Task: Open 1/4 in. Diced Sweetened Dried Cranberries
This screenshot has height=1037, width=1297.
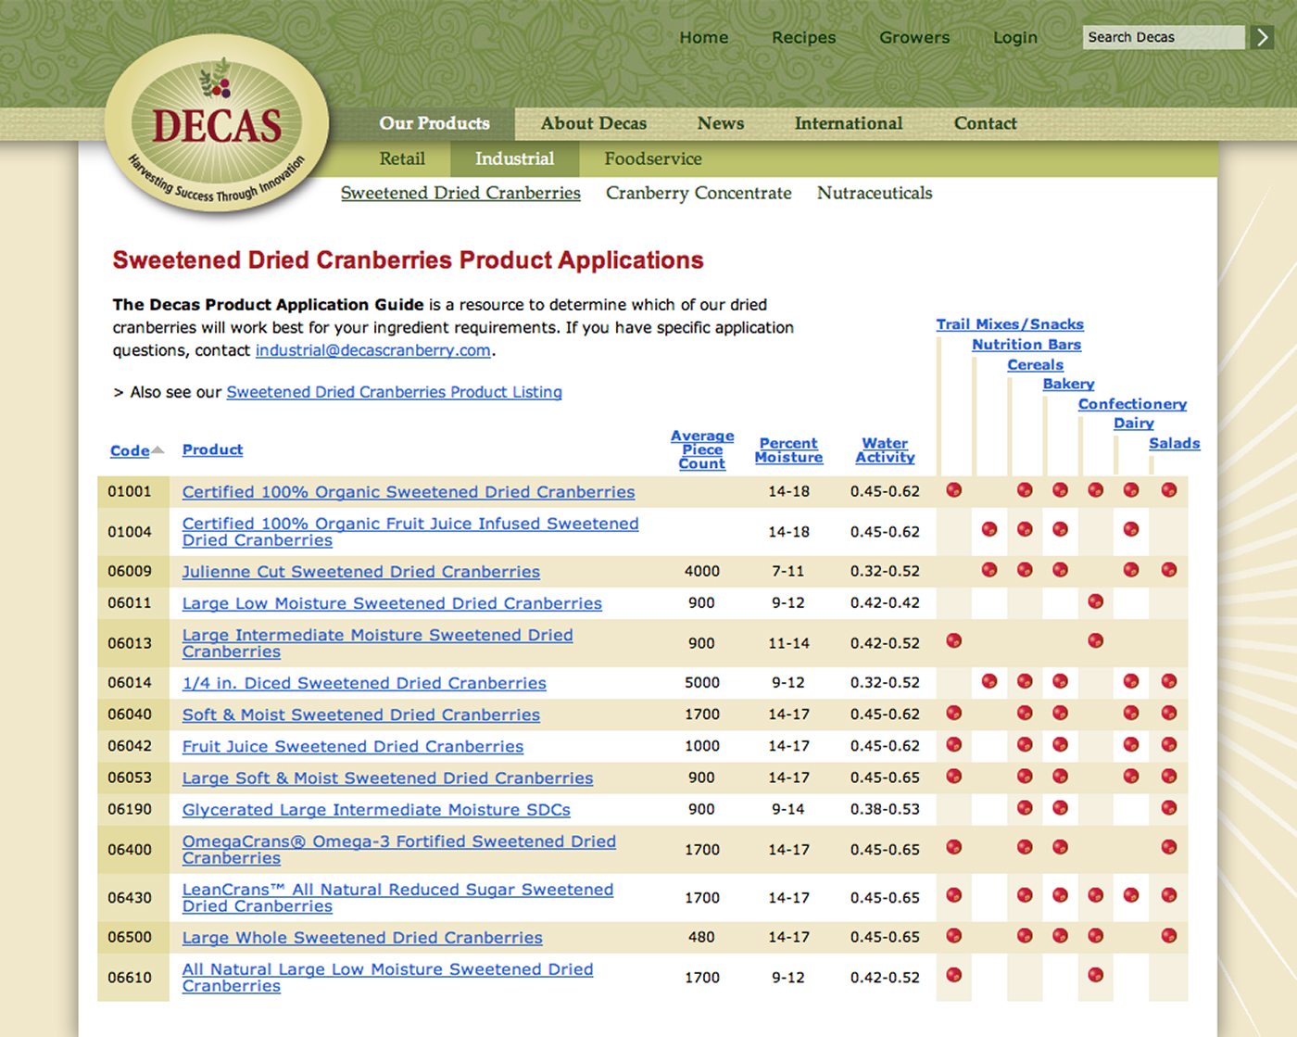Action: (364, 683)
